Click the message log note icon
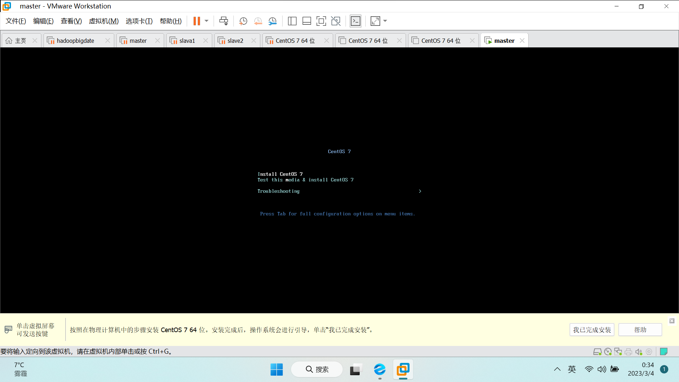This screenshot has height=382, width=679. [664, 352]
